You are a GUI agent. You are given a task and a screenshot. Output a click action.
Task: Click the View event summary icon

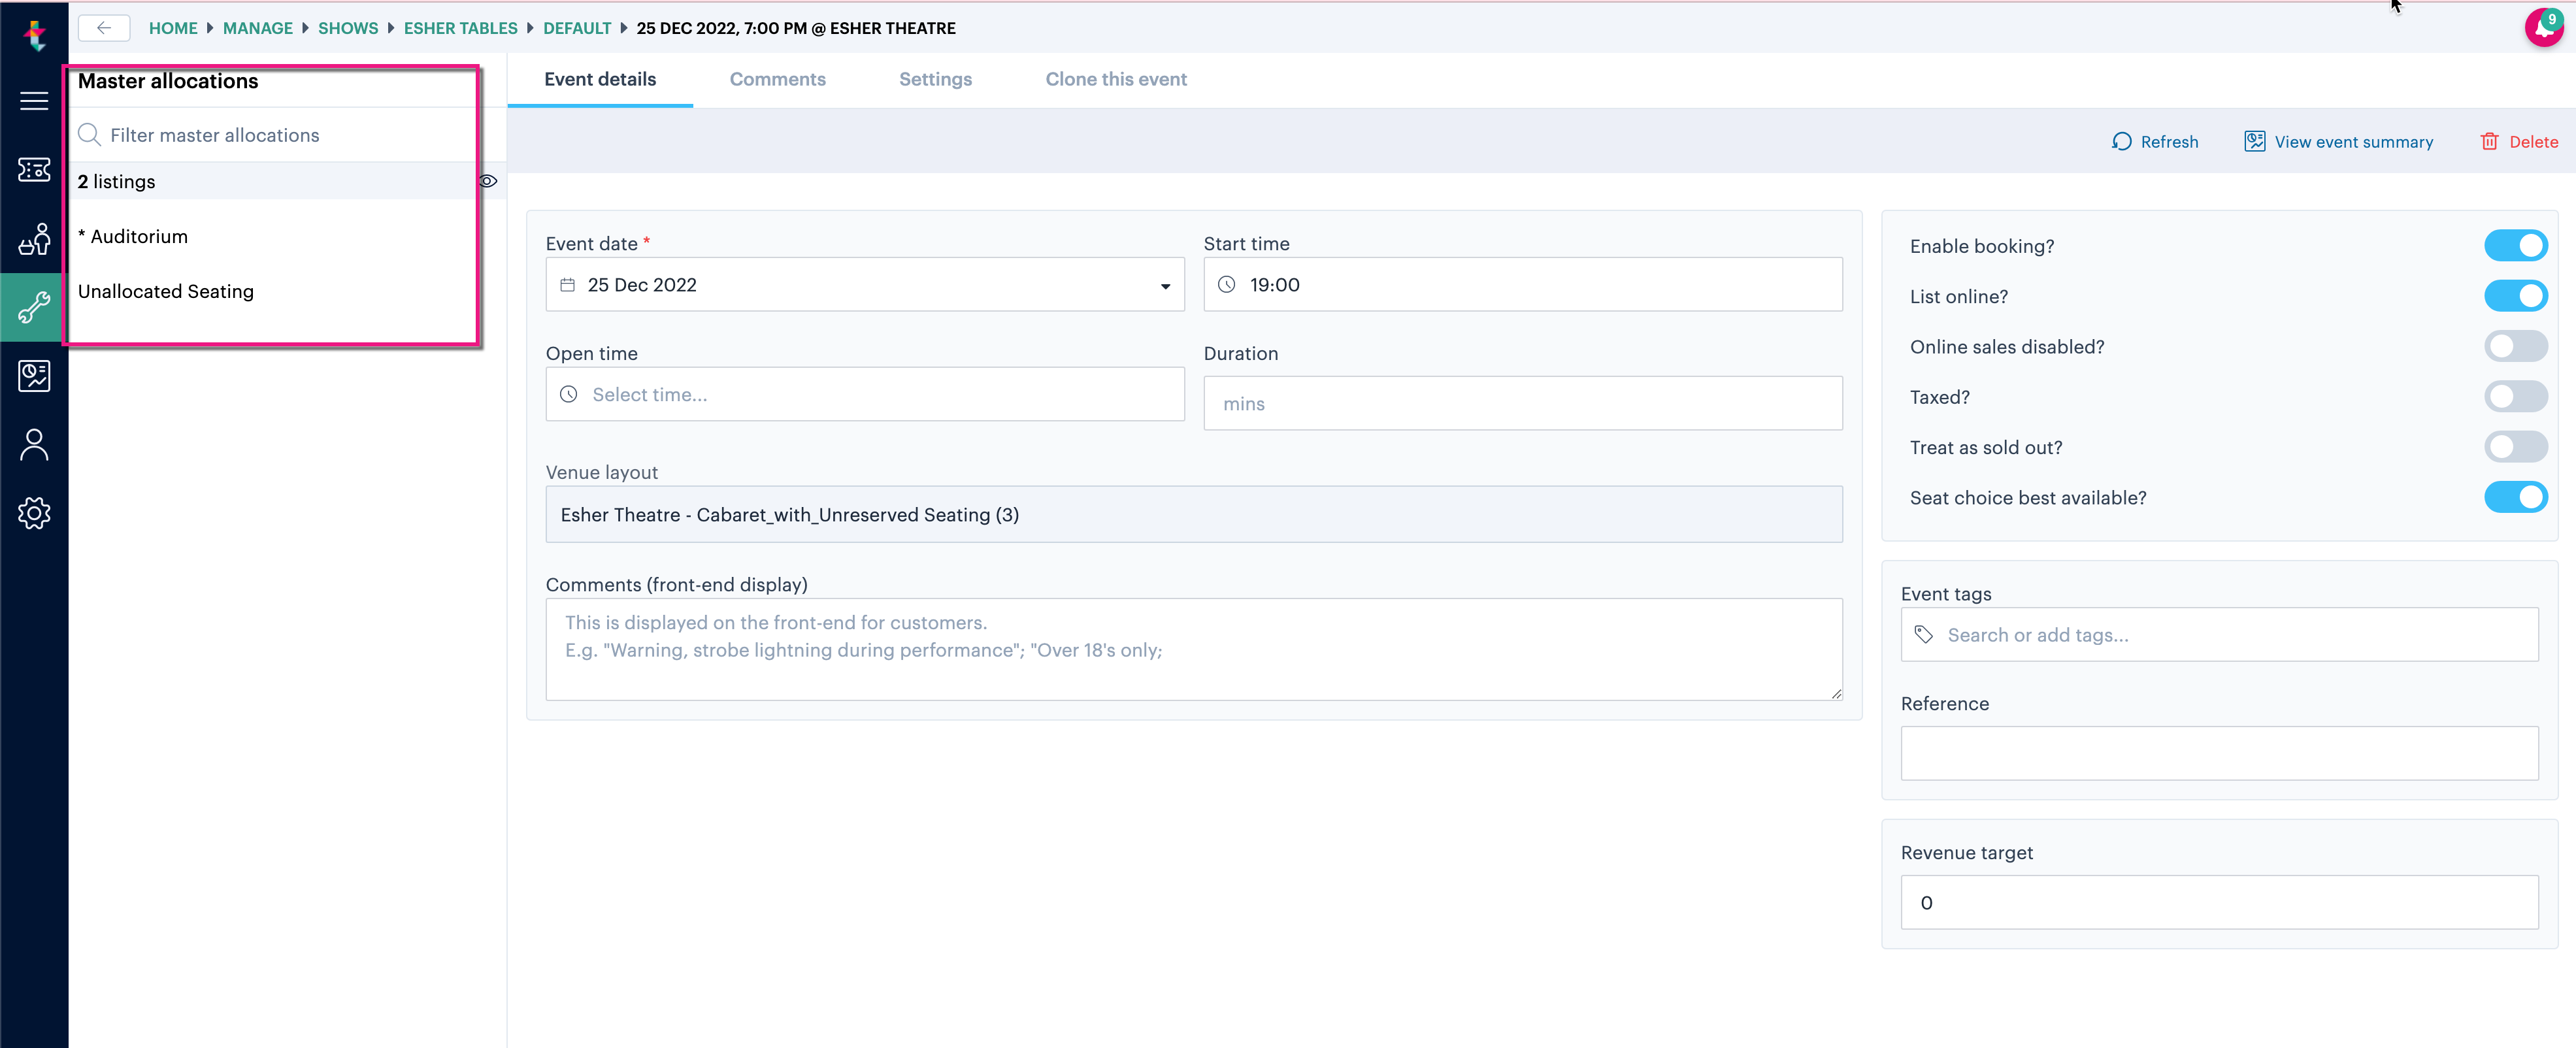click(2254, 142)
